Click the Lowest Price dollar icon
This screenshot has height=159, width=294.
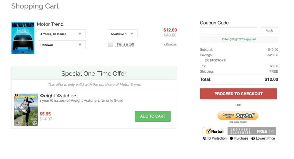coord(253,138)
